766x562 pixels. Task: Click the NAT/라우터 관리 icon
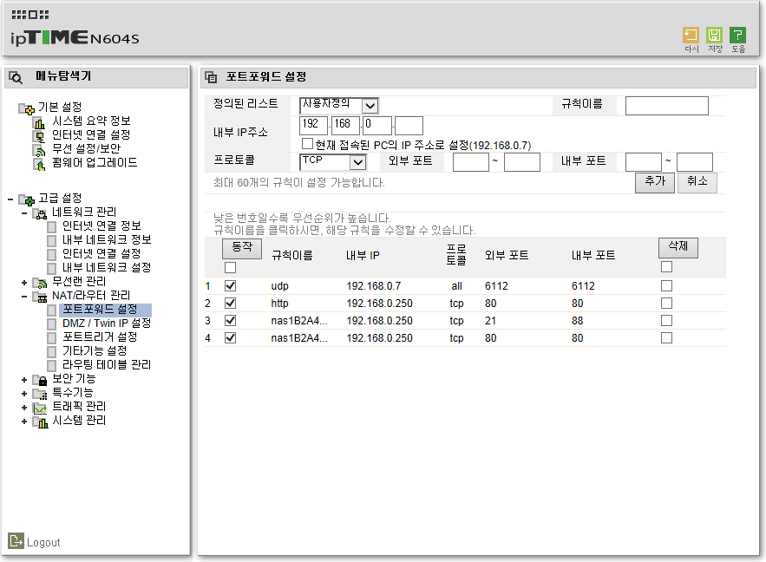tap(40, 297)
